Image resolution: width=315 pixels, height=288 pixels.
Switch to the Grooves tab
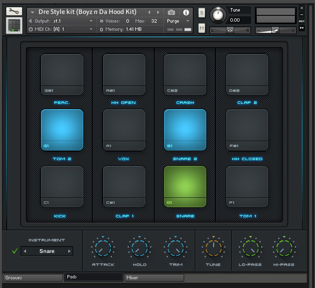click(33, 278)
